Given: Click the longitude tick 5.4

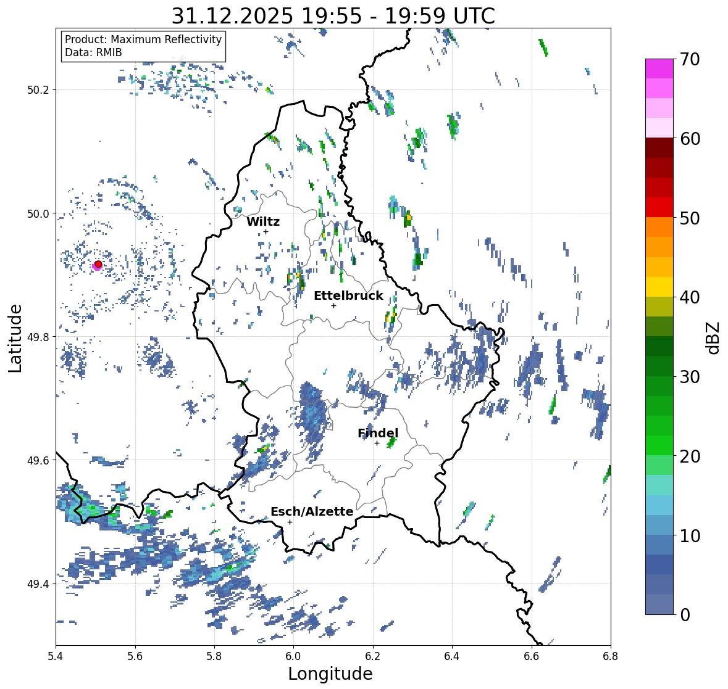Looking at the screenshot, I should (56, 656).
